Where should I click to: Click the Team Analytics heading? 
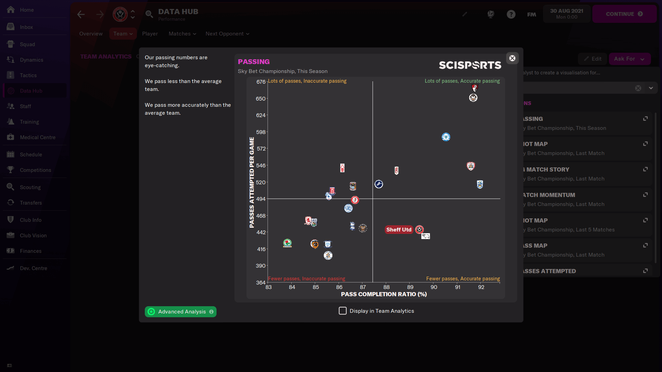106,56
